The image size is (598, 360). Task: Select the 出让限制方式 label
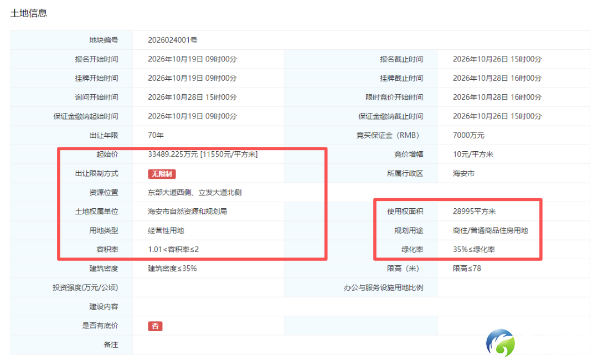[x=96, y=173]
